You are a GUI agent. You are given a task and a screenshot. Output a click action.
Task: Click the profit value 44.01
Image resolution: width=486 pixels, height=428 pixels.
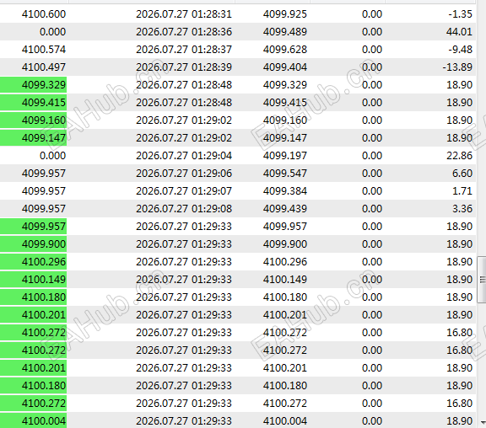[459, 31]
